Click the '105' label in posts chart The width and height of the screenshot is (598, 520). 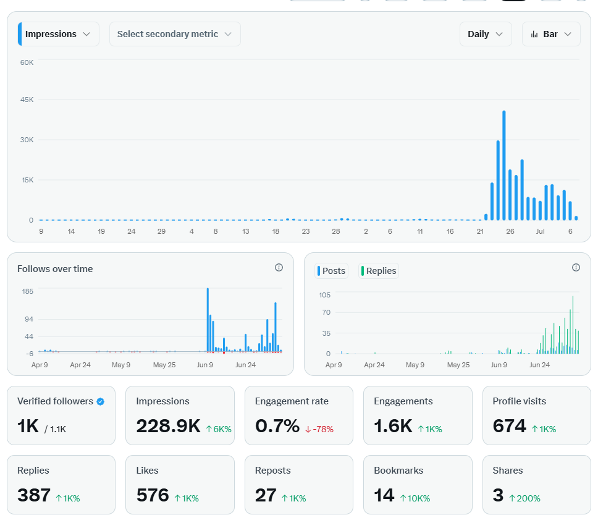point(324,295)
